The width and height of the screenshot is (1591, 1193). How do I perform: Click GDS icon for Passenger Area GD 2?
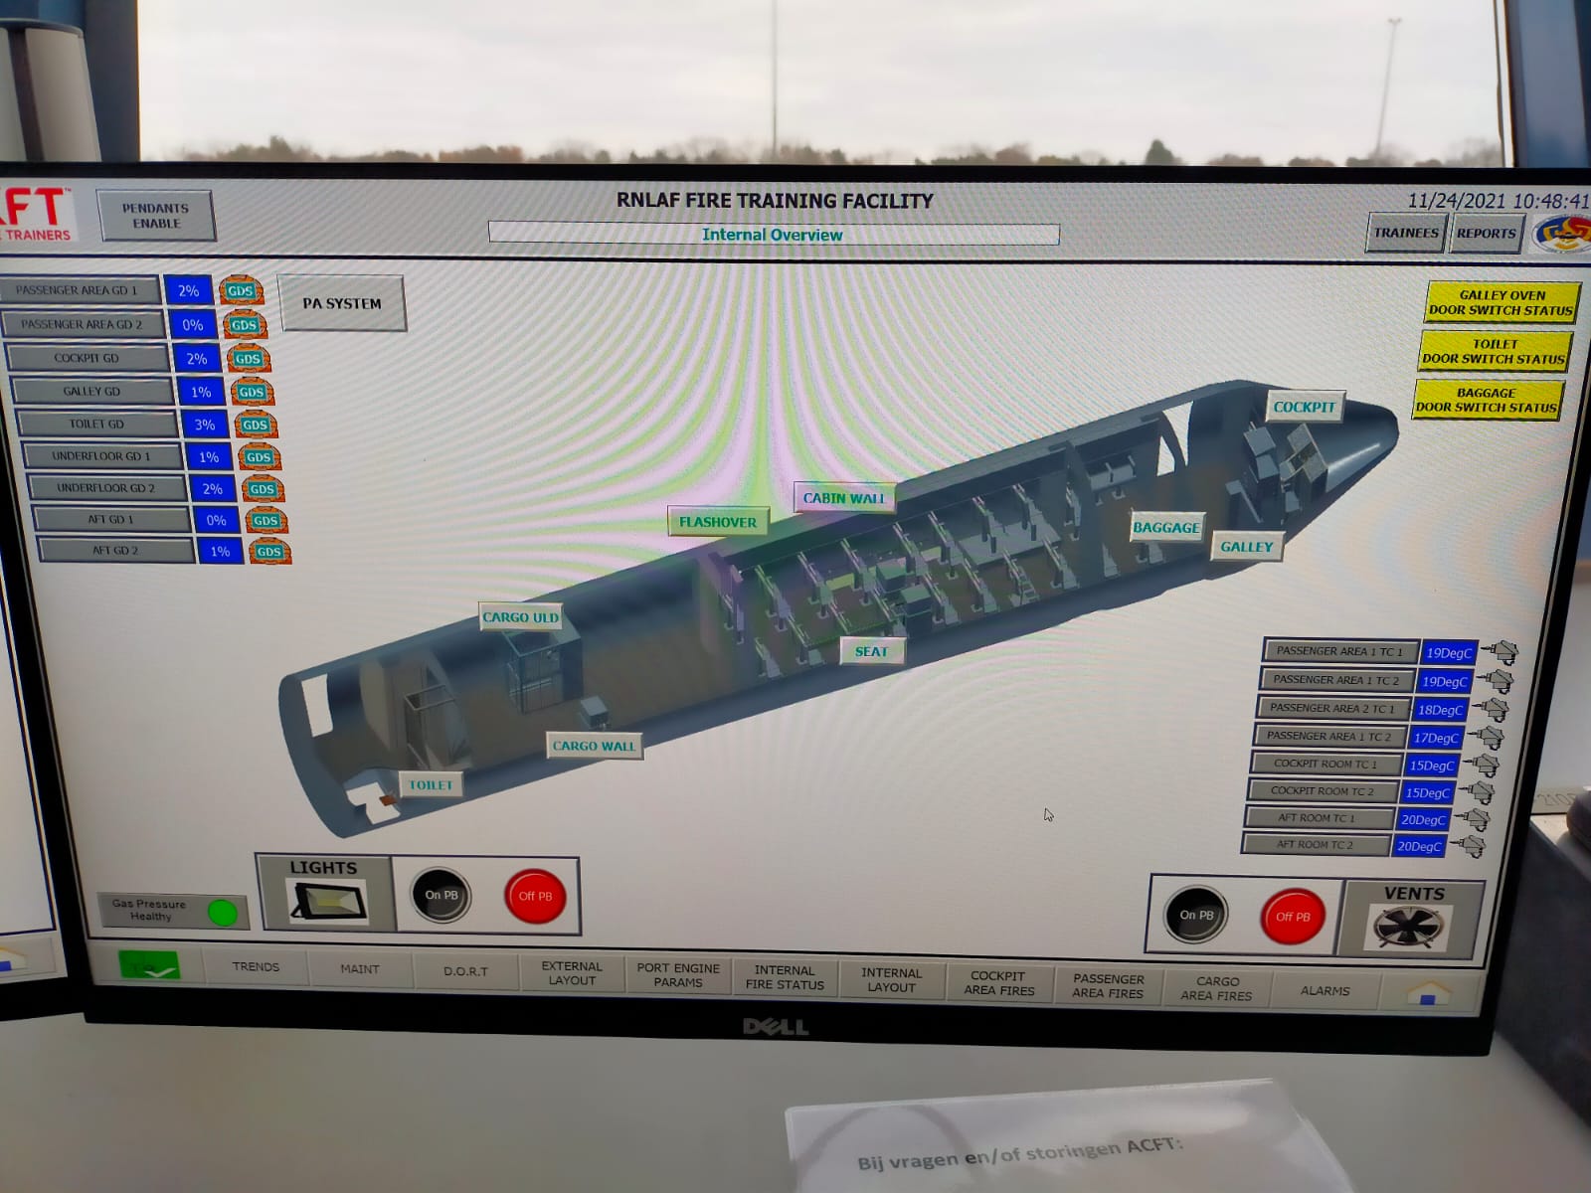(x=245, y=324)
